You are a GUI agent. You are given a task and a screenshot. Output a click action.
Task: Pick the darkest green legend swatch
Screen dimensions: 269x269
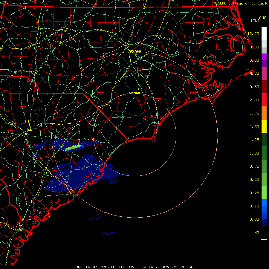tap(264, 140)
